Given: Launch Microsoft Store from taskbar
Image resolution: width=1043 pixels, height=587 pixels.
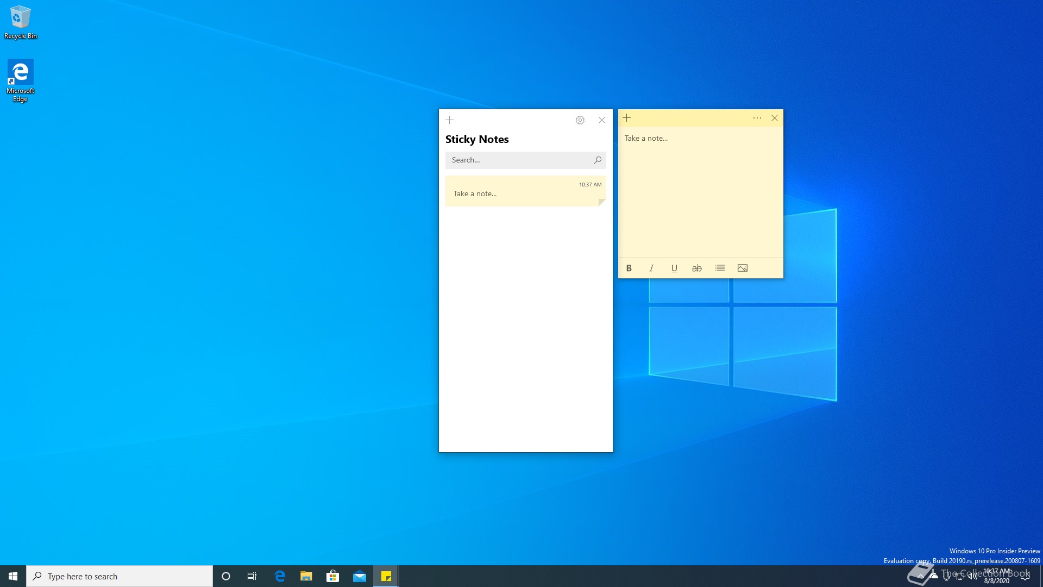Looking at the screenshot, I should pyautogui.click(x=333, y=576).
